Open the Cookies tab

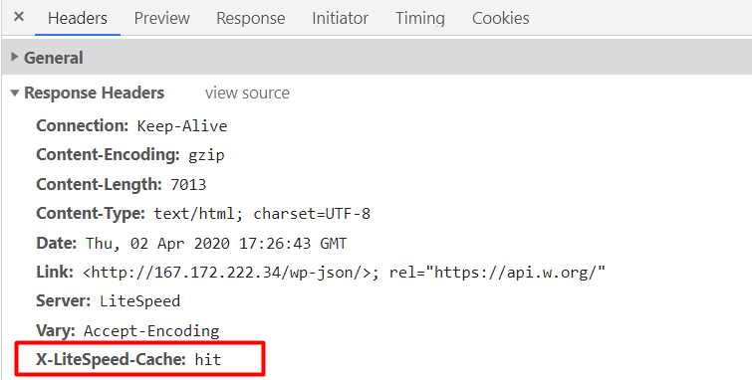tap(501, 18)
